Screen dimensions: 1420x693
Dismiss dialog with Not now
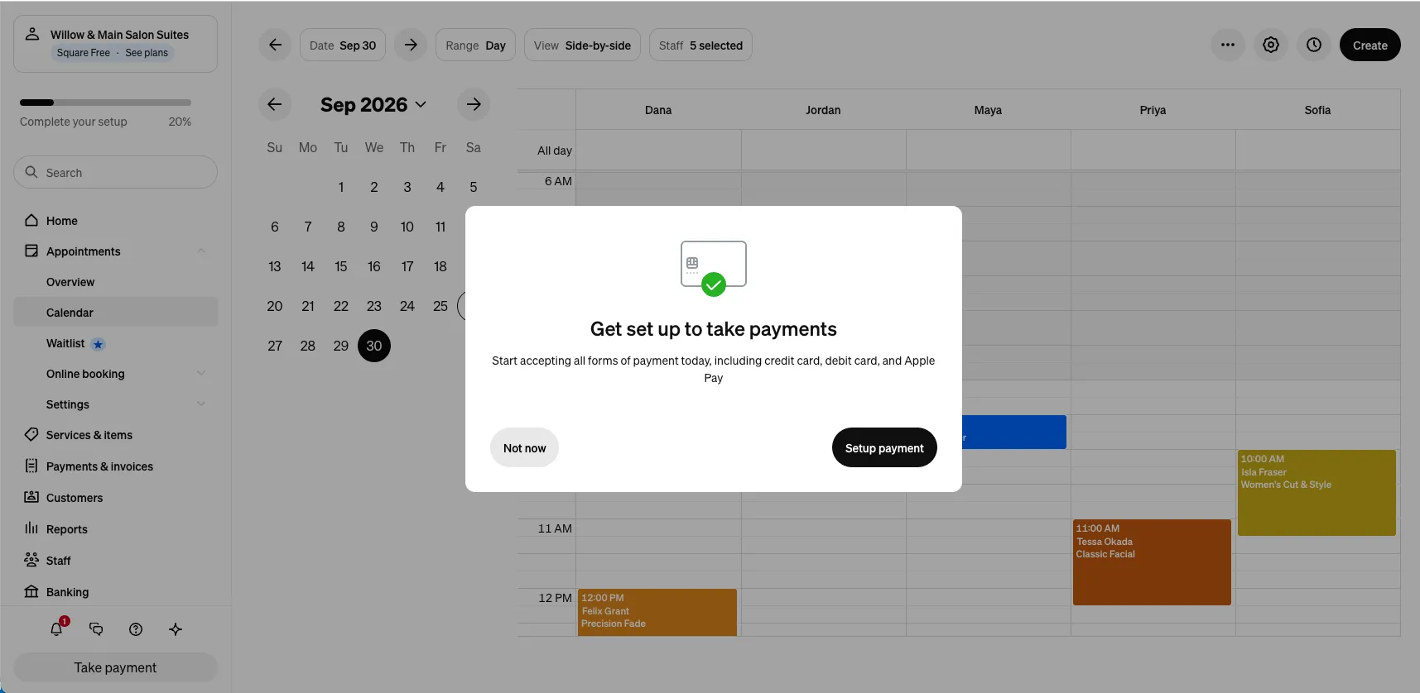525,447
